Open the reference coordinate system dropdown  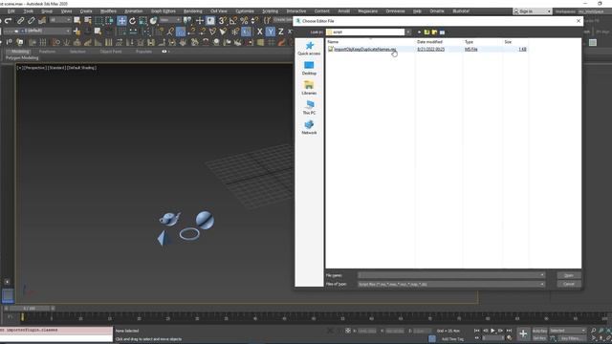click(x=170, y=20)
